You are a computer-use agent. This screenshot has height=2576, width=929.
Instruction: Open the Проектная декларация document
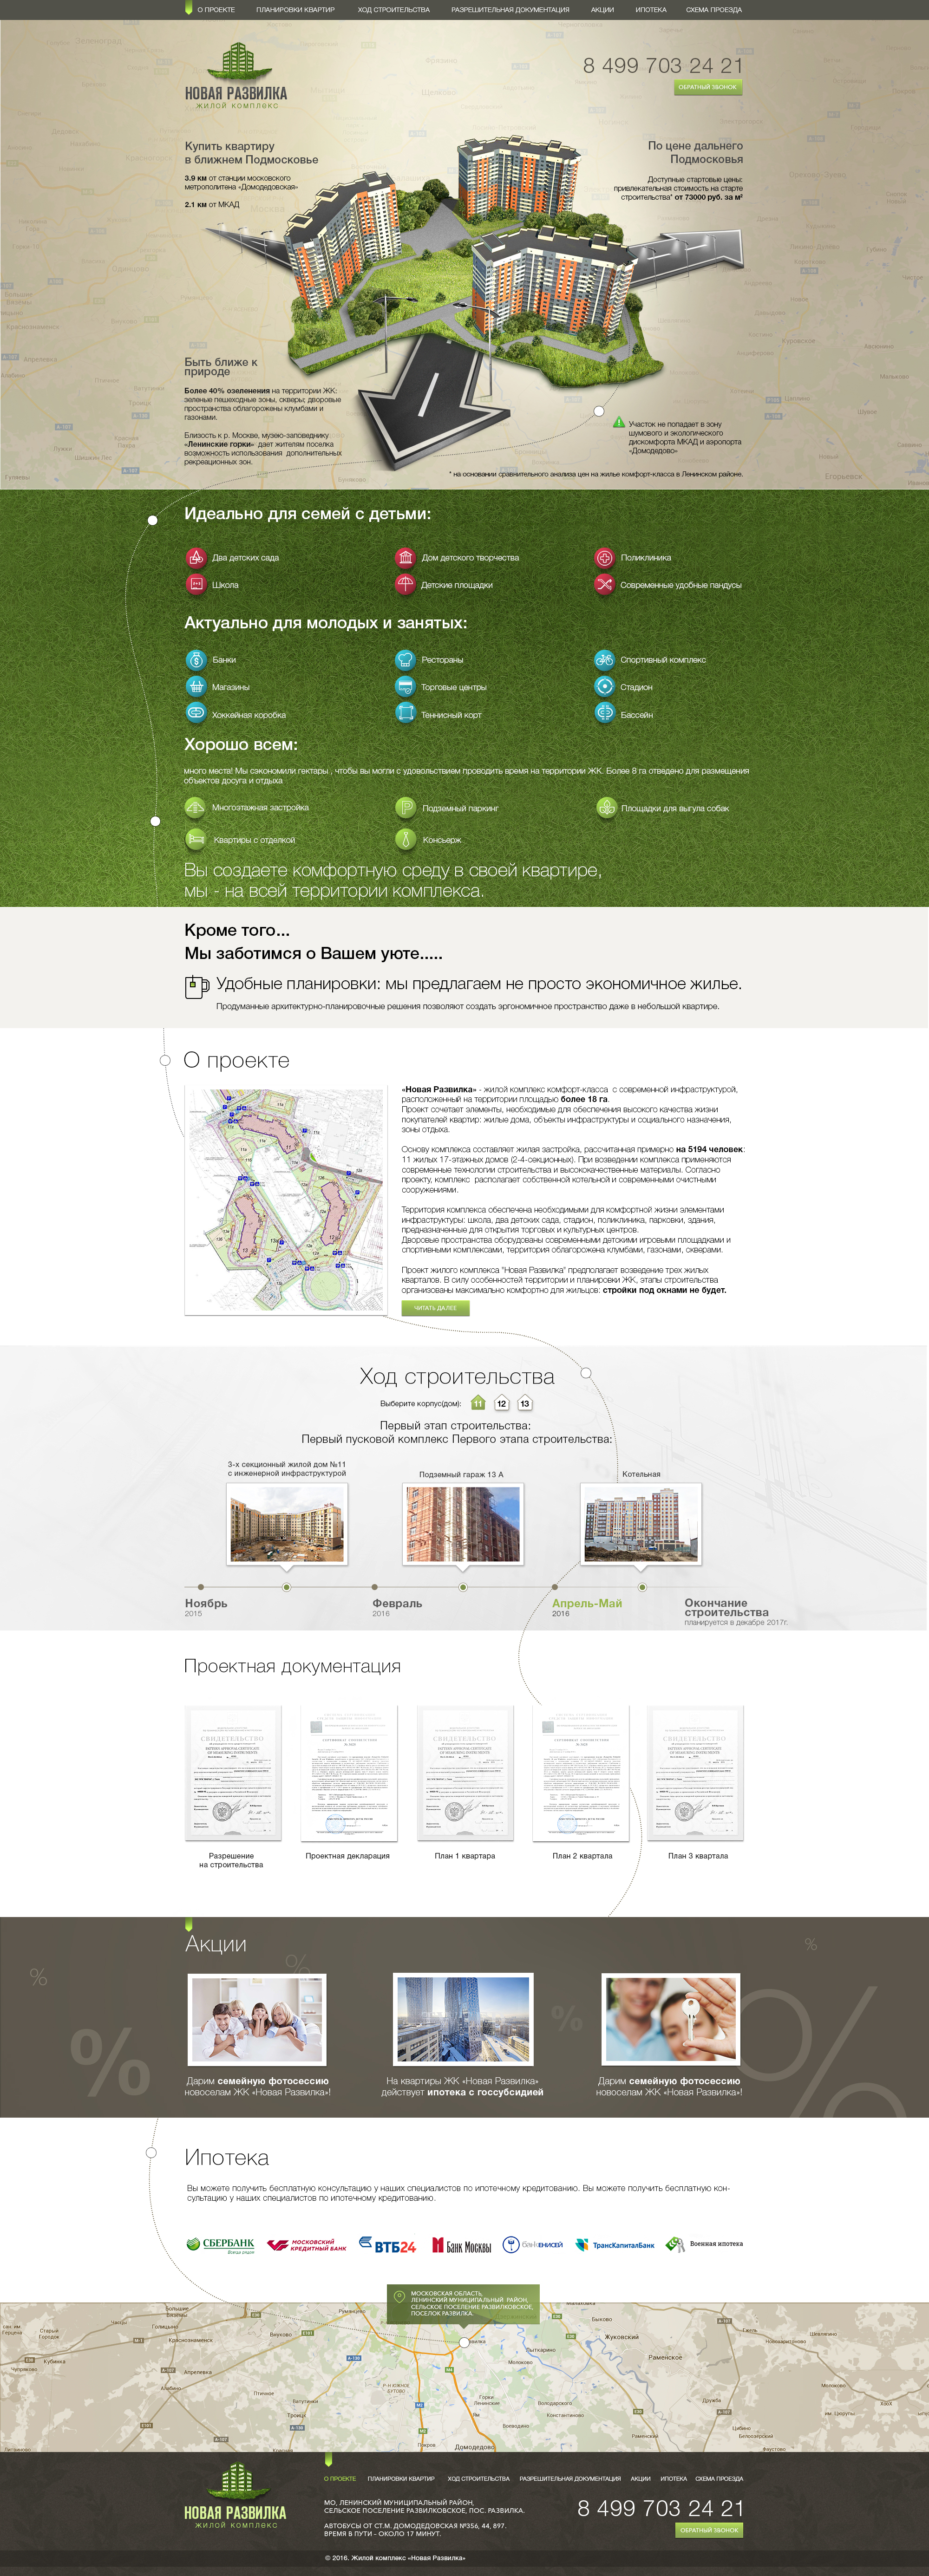[349, 1773]
